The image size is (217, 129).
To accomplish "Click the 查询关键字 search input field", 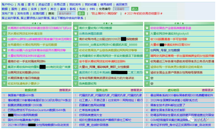I will coord(66,14).
